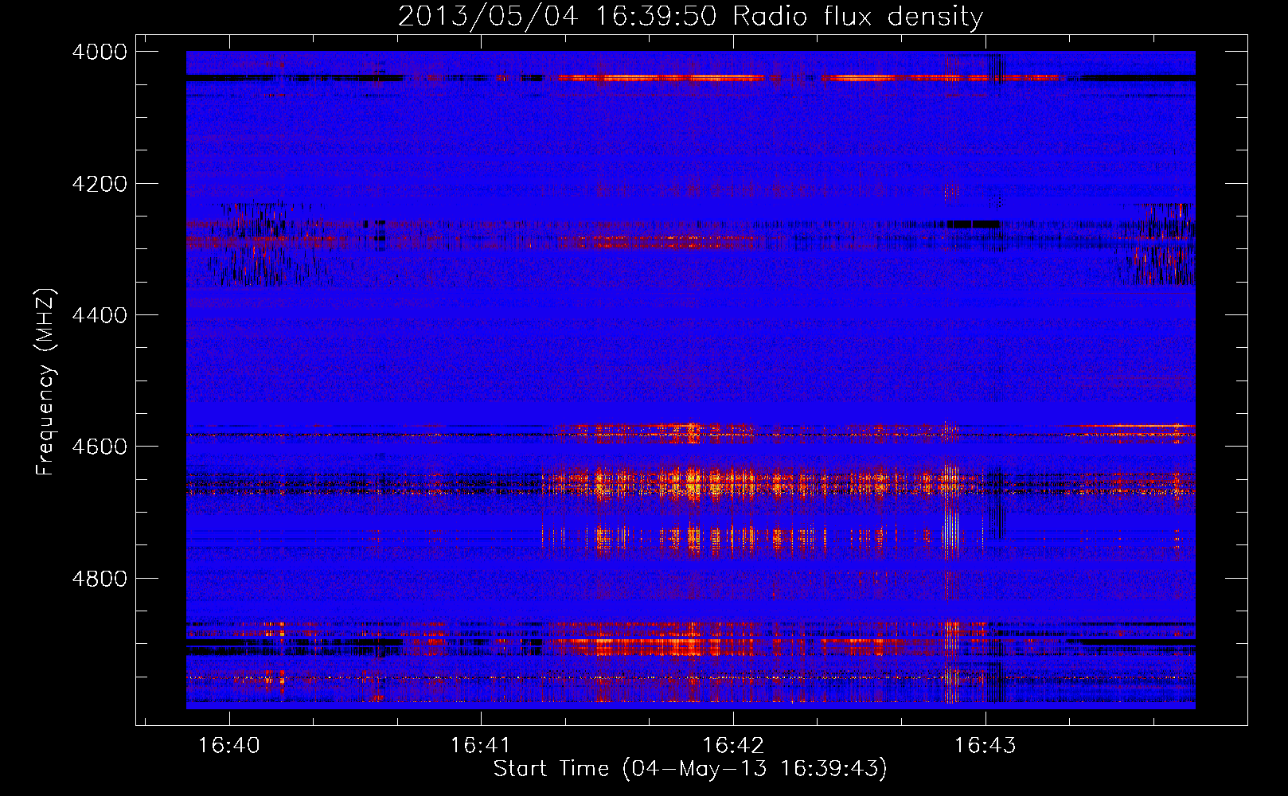Click the 16:40 time axis label
Image resolution: width=1288 pixels, height=796 pixels.
[228, 745]
